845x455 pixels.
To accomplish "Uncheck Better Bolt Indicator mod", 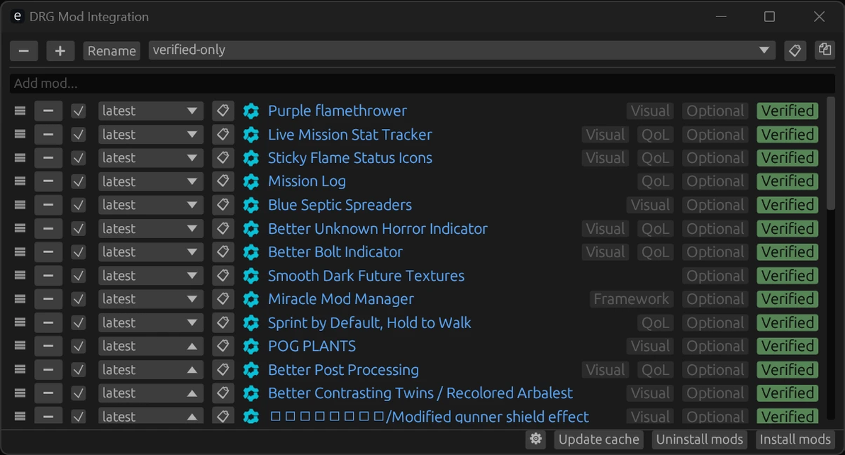I will click(x=79, y=252).
